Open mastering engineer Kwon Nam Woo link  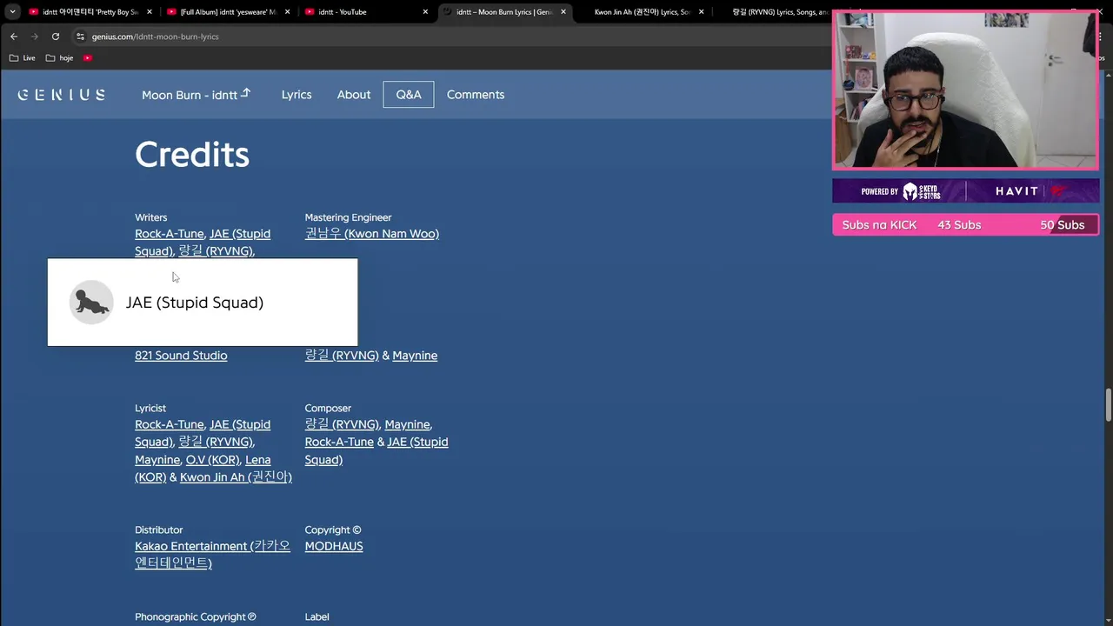click(x=372, y=233)
